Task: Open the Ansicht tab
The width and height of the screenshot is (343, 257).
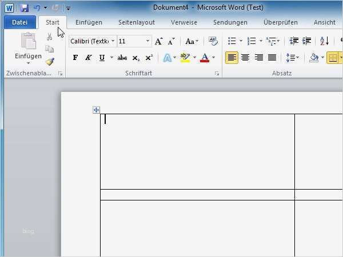Action: [324, 22]
